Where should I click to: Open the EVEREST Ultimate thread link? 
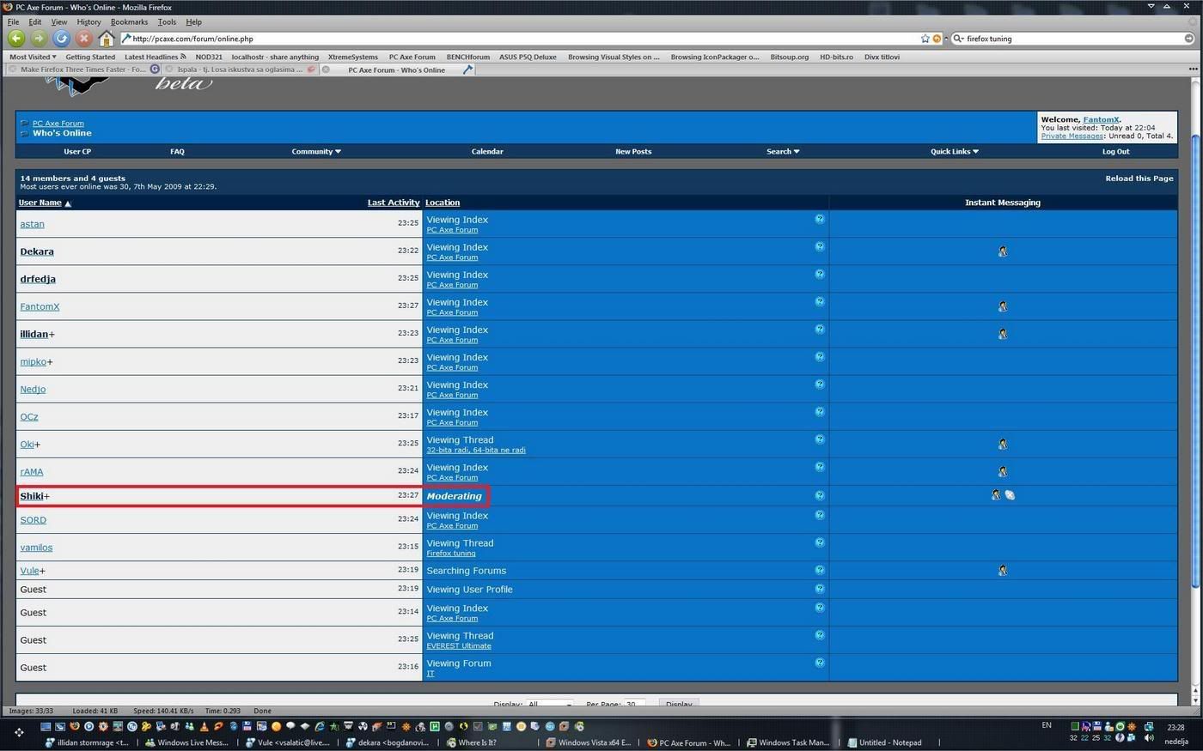[x=459, y=646]
